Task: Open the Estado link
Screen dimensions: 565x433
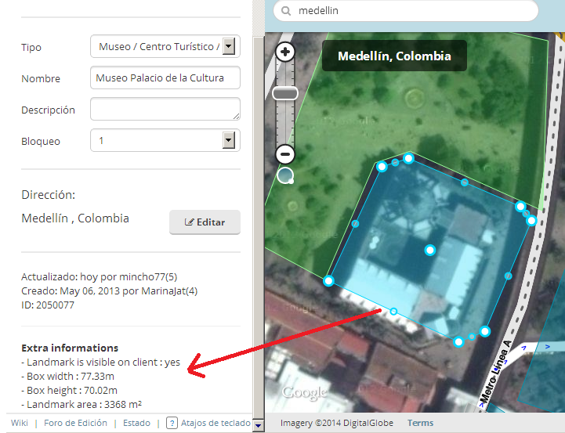Action: click(x=136, y=423)
